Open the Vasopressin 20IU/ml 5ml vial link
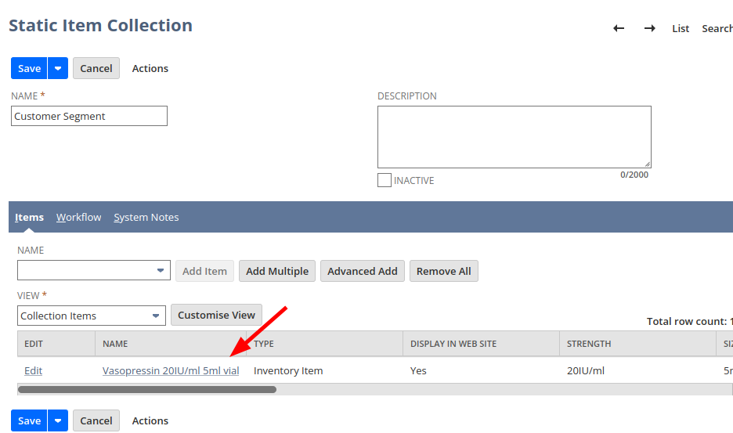 171,370
